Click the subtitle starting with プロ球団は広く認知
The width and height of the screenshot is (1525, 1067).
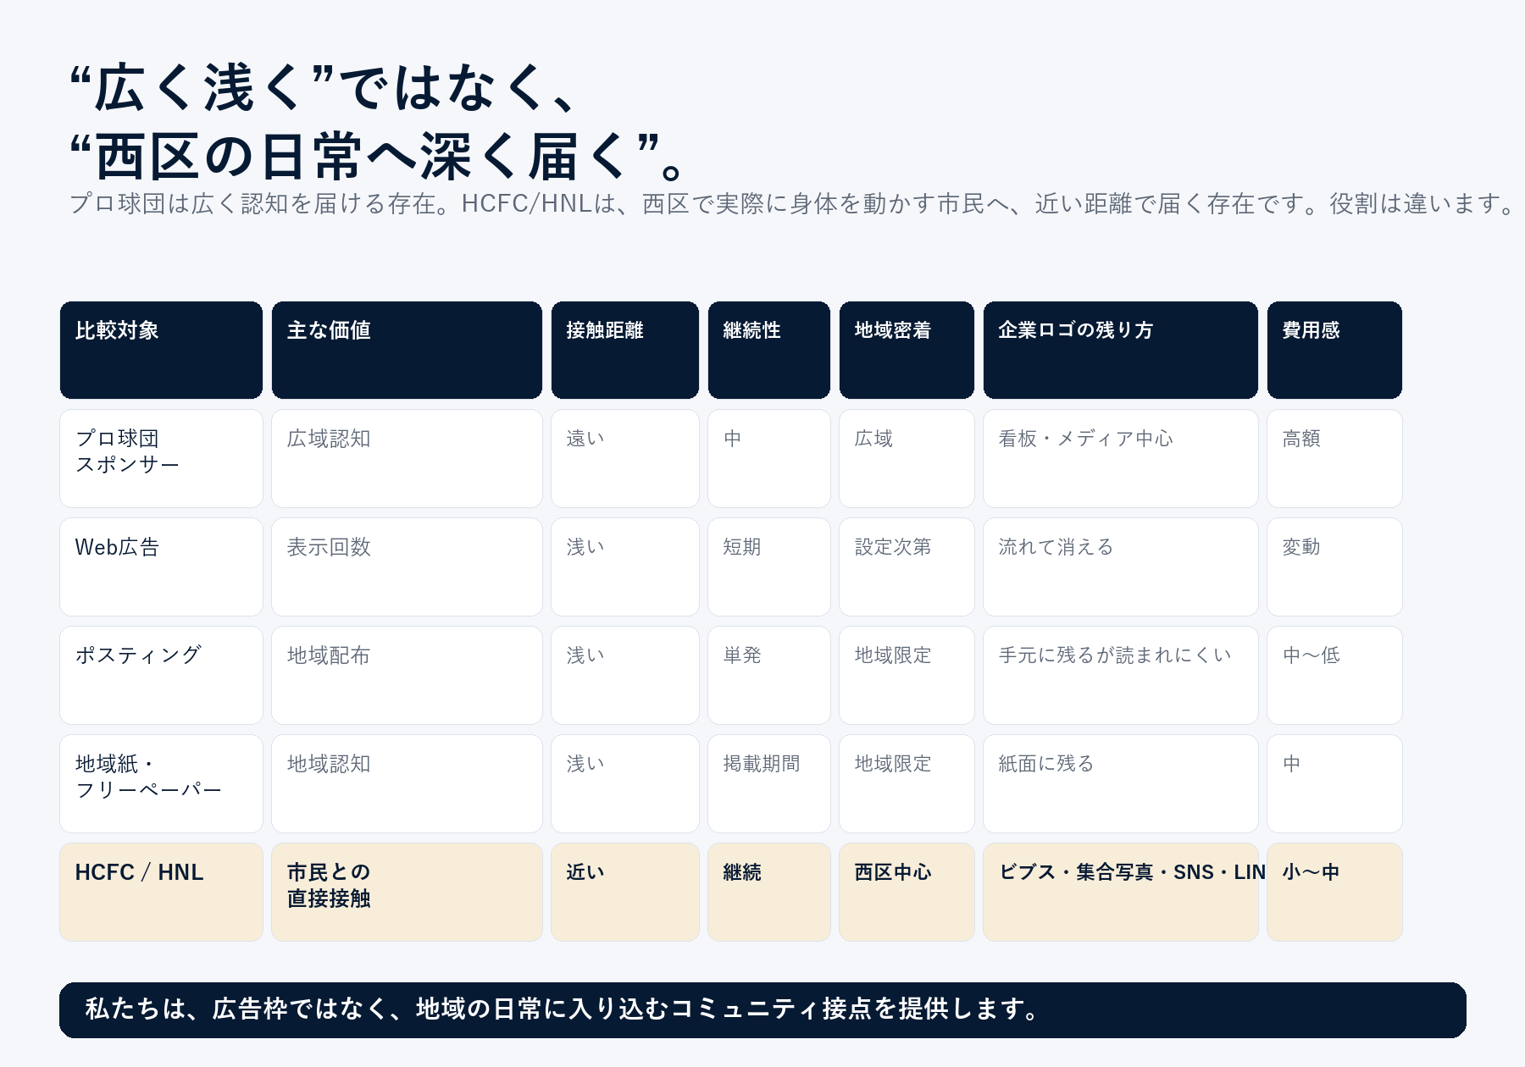tap(791, 204)
